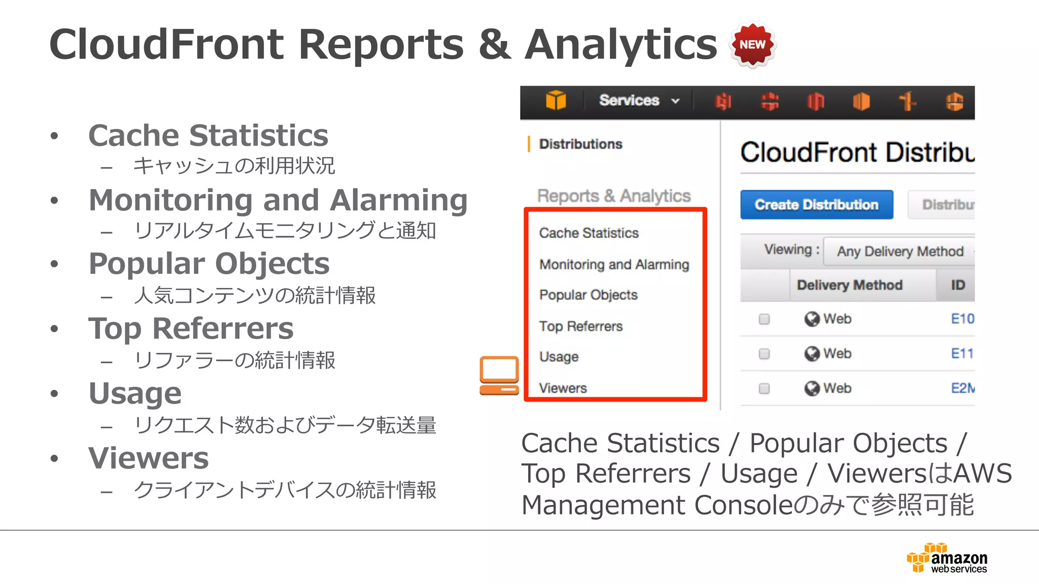Image resolution: width=1039 pixels, height=584 pixels.
Task: Open distribution ID link E11
Action: (962, 353)
